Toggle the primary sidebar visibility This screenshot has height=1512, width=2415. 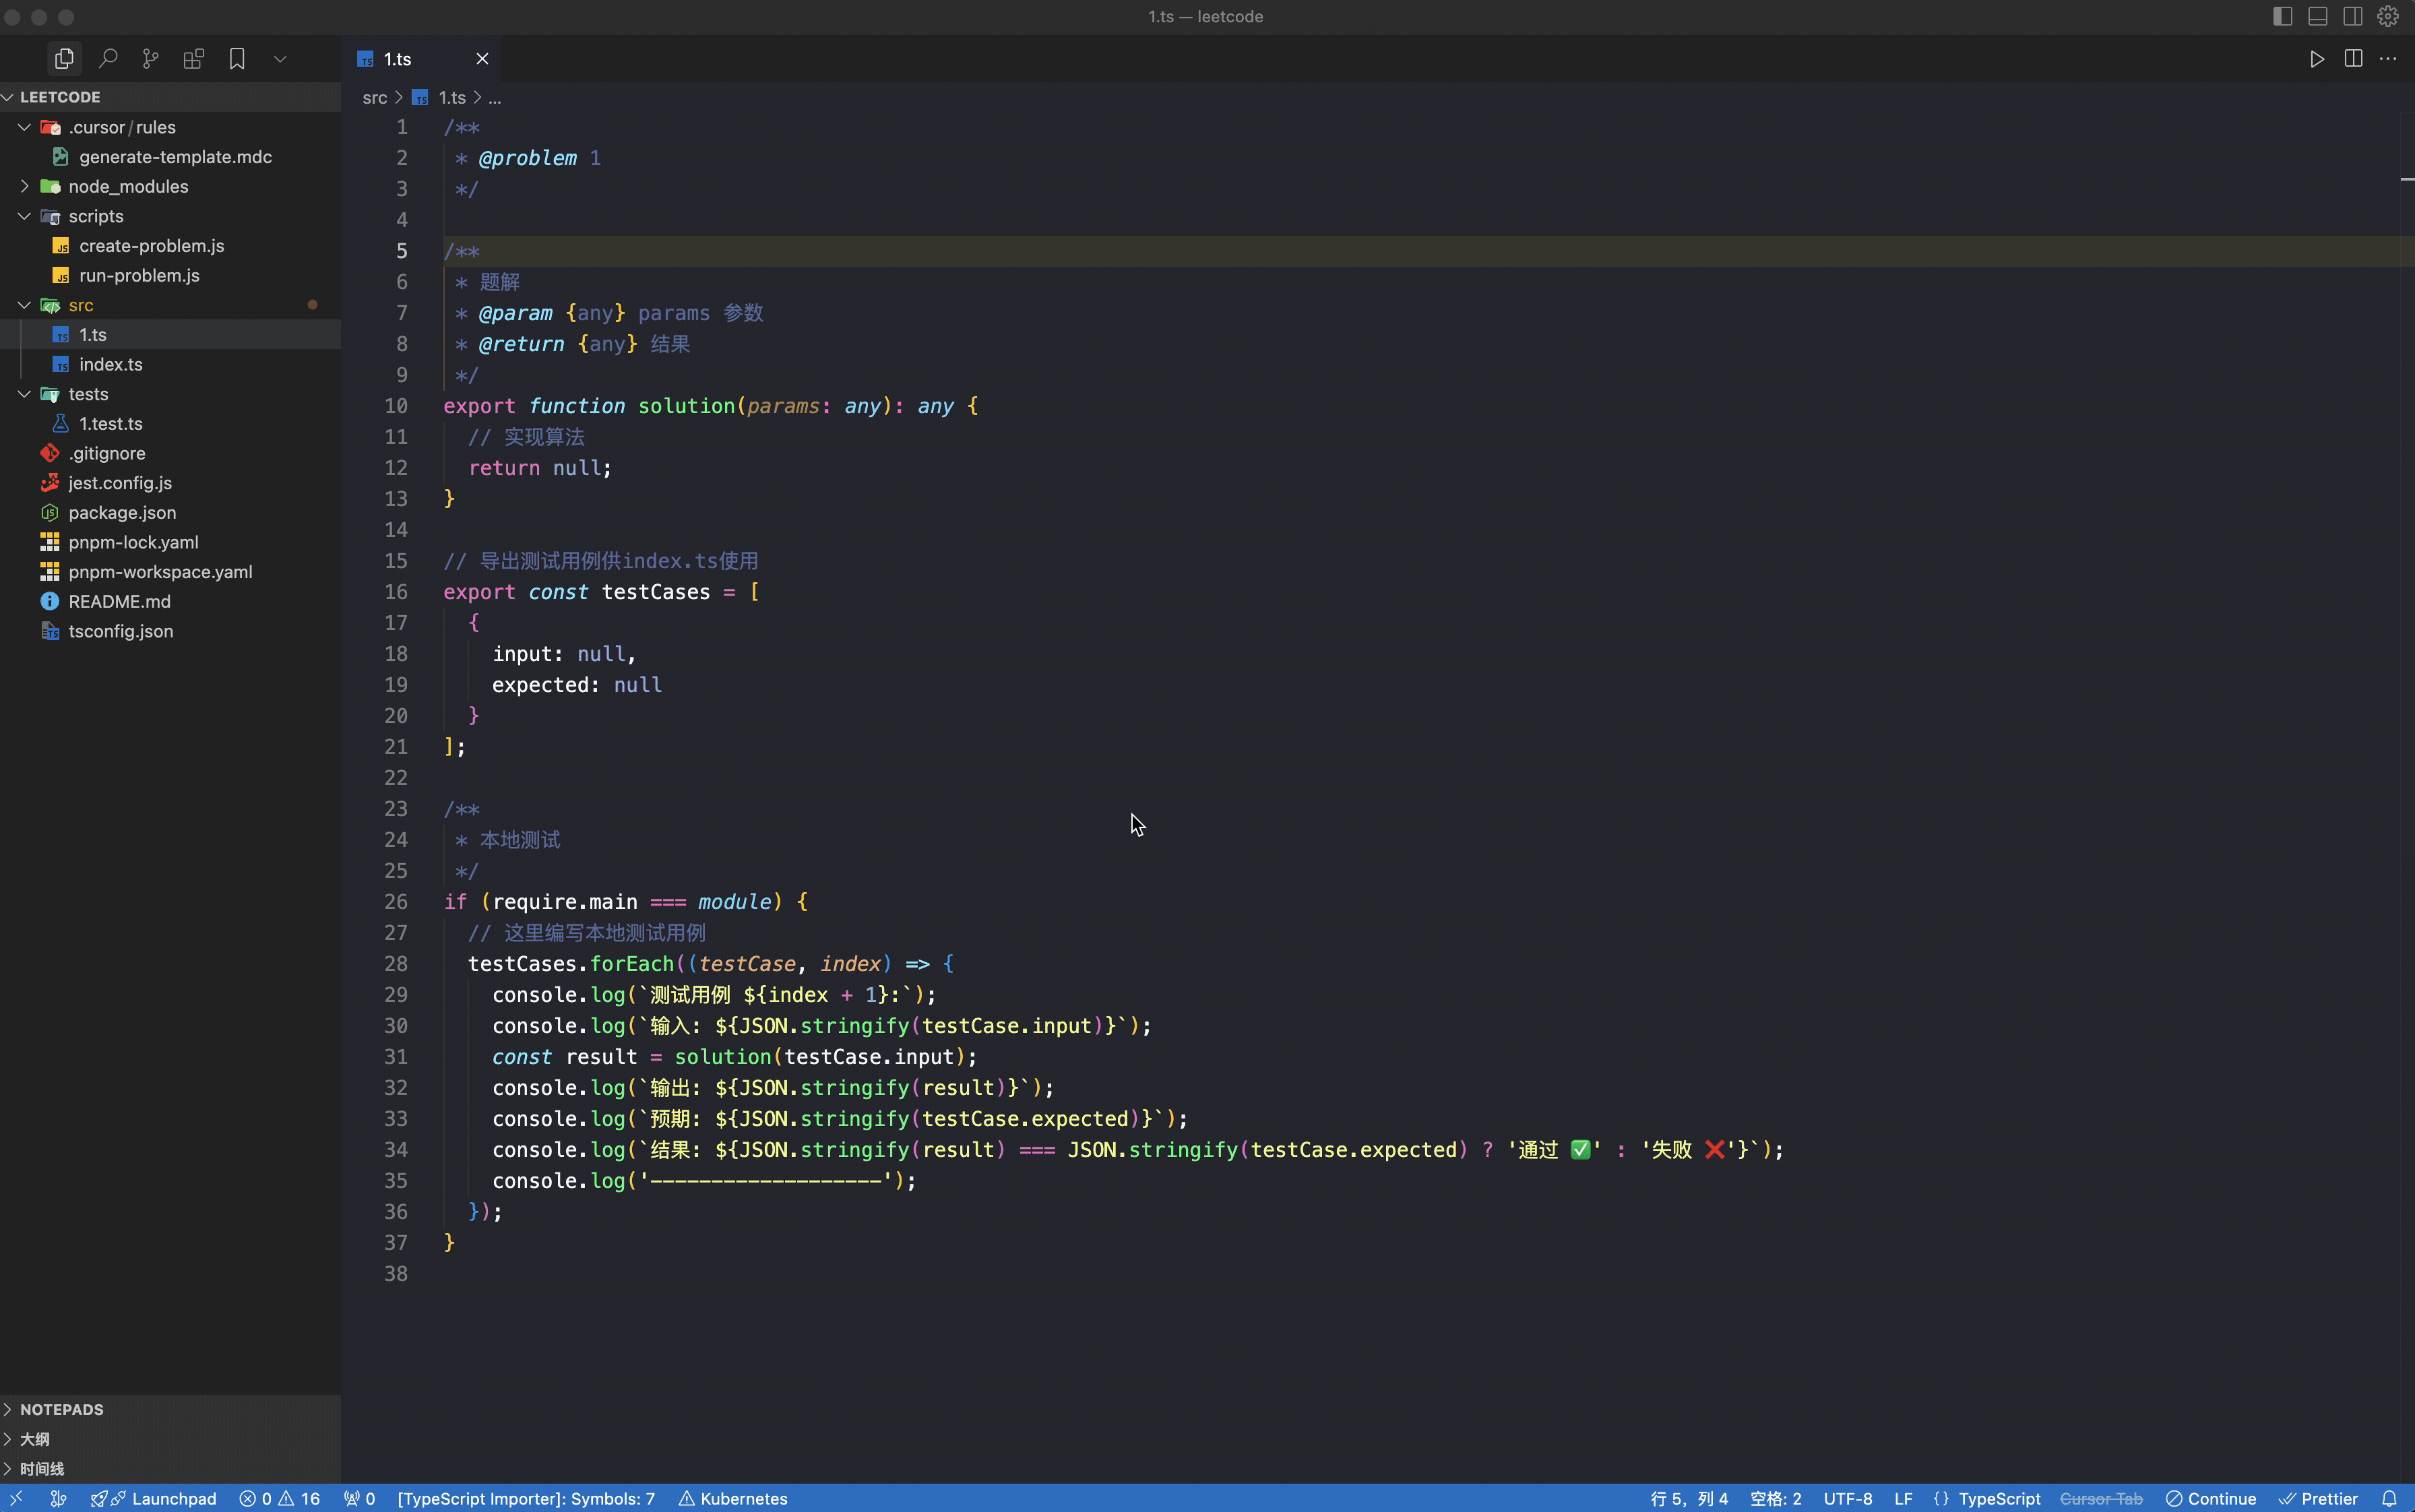tap(2282, 17)
